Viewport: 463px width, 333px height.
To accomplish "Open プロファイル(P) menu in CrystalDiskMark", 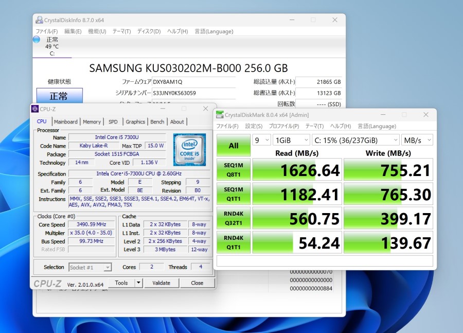I will coord(284,126).
